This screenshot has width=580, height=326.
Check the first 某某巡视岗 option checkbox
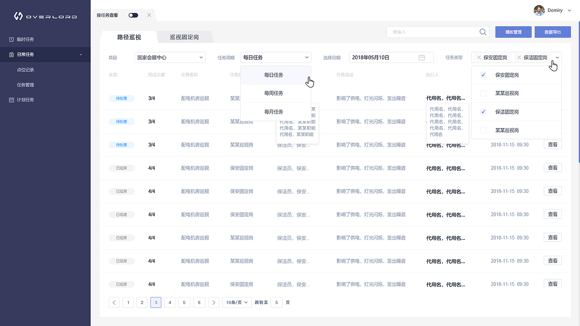483,93
